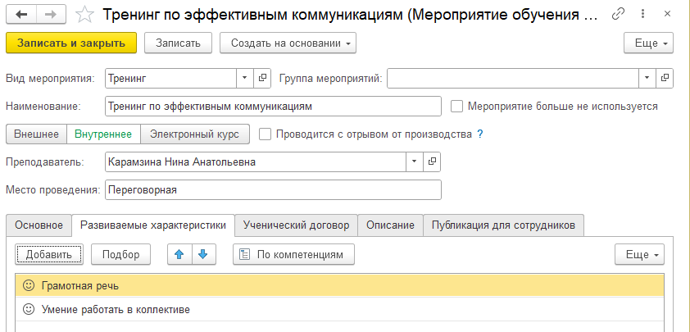Expand the Преподаватель dropdown list
Viewport: 690px width, 332px height.
(x=414, y=162)
